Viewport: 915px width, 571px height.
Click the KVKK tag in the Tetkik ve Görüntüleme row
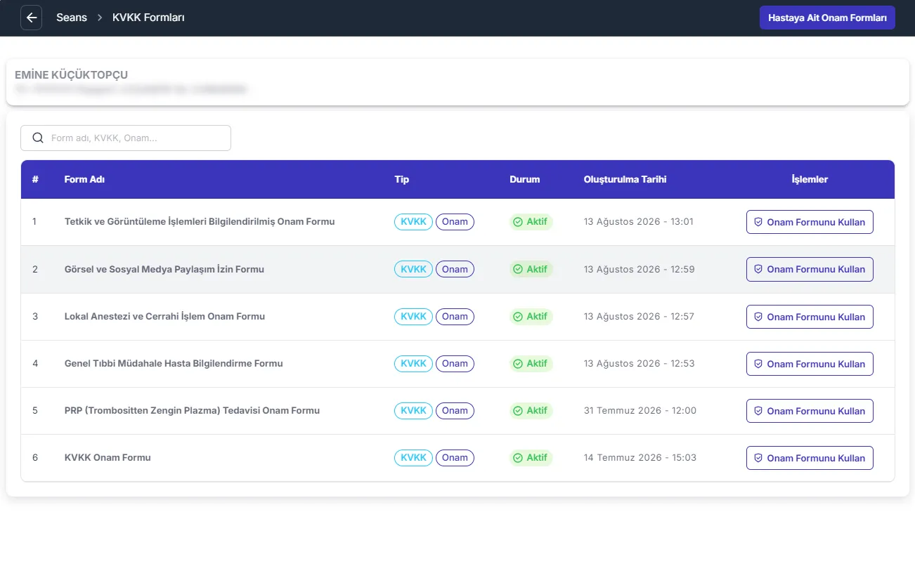pyautogui.click(x=413, y=222)
